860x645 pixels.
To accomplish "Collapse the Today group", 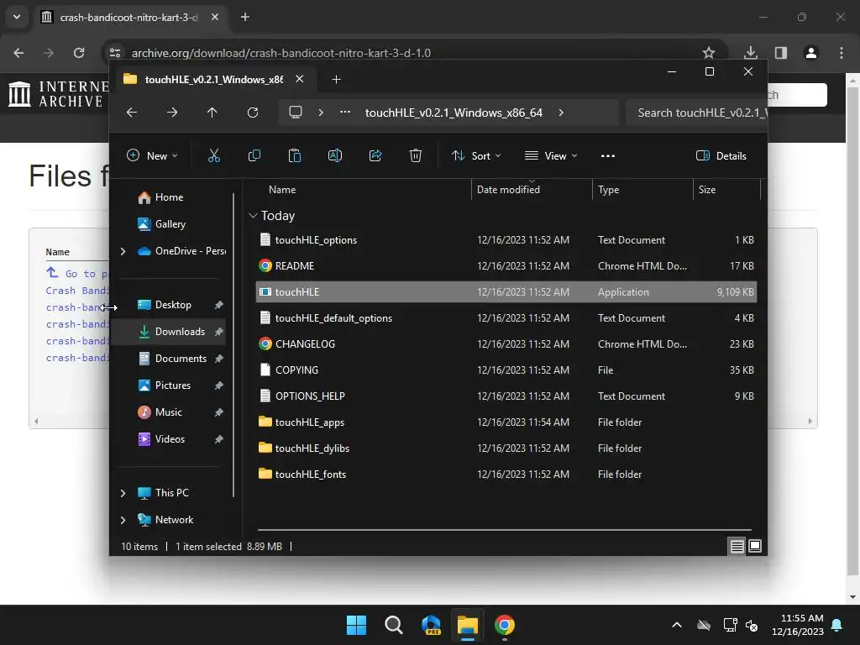I will click(x=253, y=216).
